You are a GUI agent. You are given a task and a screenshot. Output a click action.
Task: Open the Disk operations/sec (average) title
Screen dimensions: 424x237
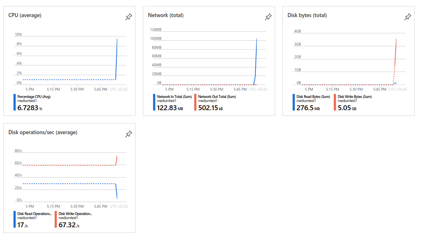(x=43, y=133)
